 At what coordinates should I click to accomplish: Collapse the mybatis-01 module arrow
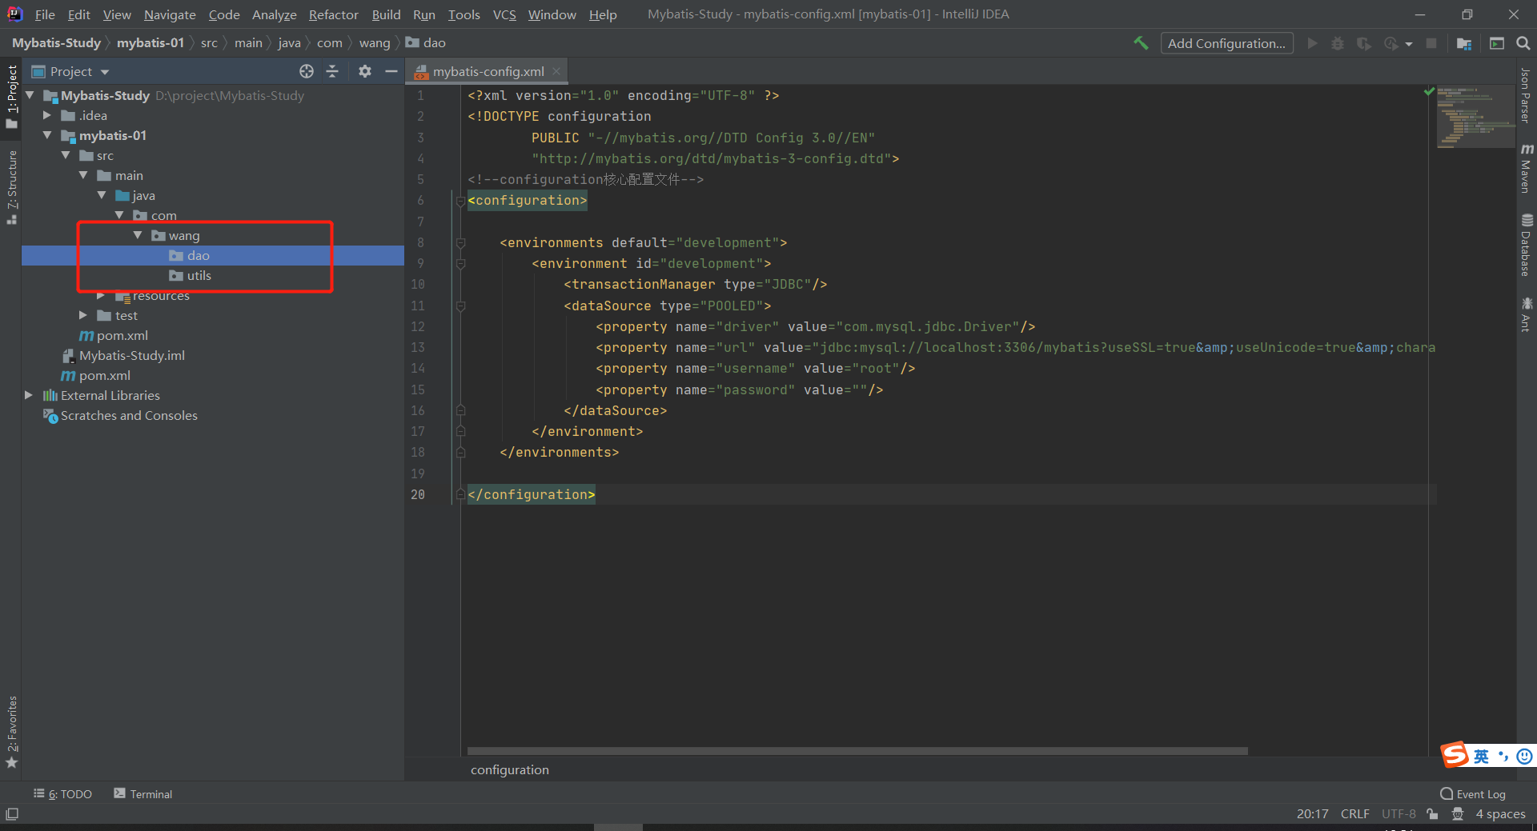click(47, 135)
